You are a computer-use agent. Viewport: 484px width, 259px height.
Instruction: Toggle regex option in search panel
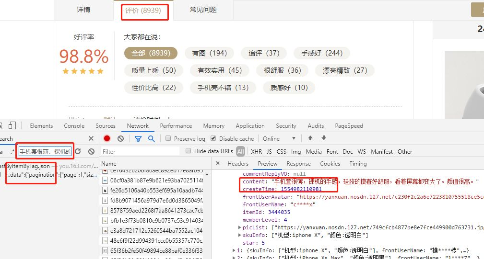[12, 151]
